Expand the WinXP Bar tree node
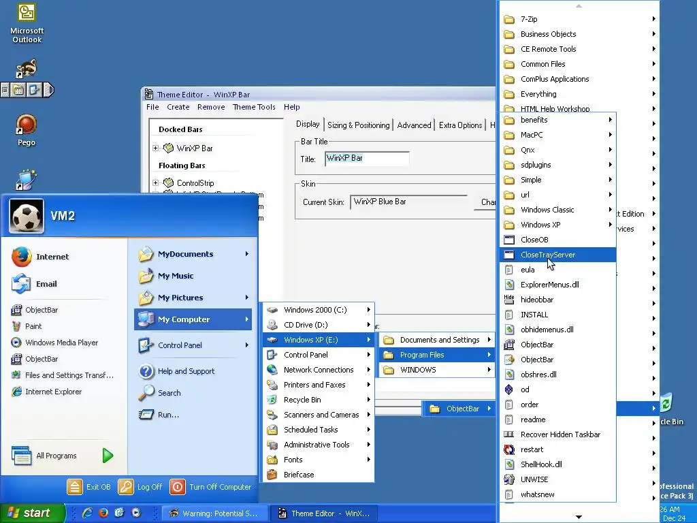Image resolution: width=697 pixels, height=523 pixels. 156,148
